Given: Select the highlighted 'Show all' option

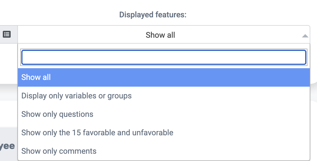Looking at the screenshot, I should 164,77.
